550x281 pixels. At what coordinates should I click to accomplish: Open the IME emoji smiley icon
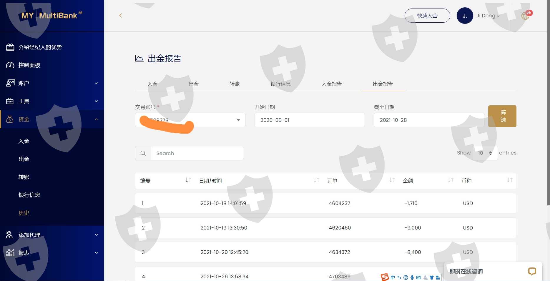(406, 277)
